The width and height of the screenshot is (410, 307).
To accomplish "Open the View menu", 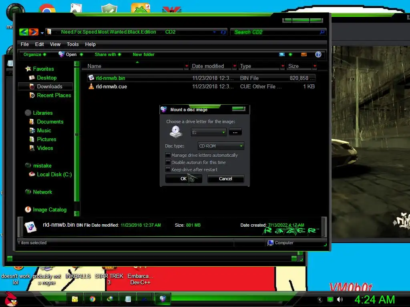I will click(x=55, y=44).
